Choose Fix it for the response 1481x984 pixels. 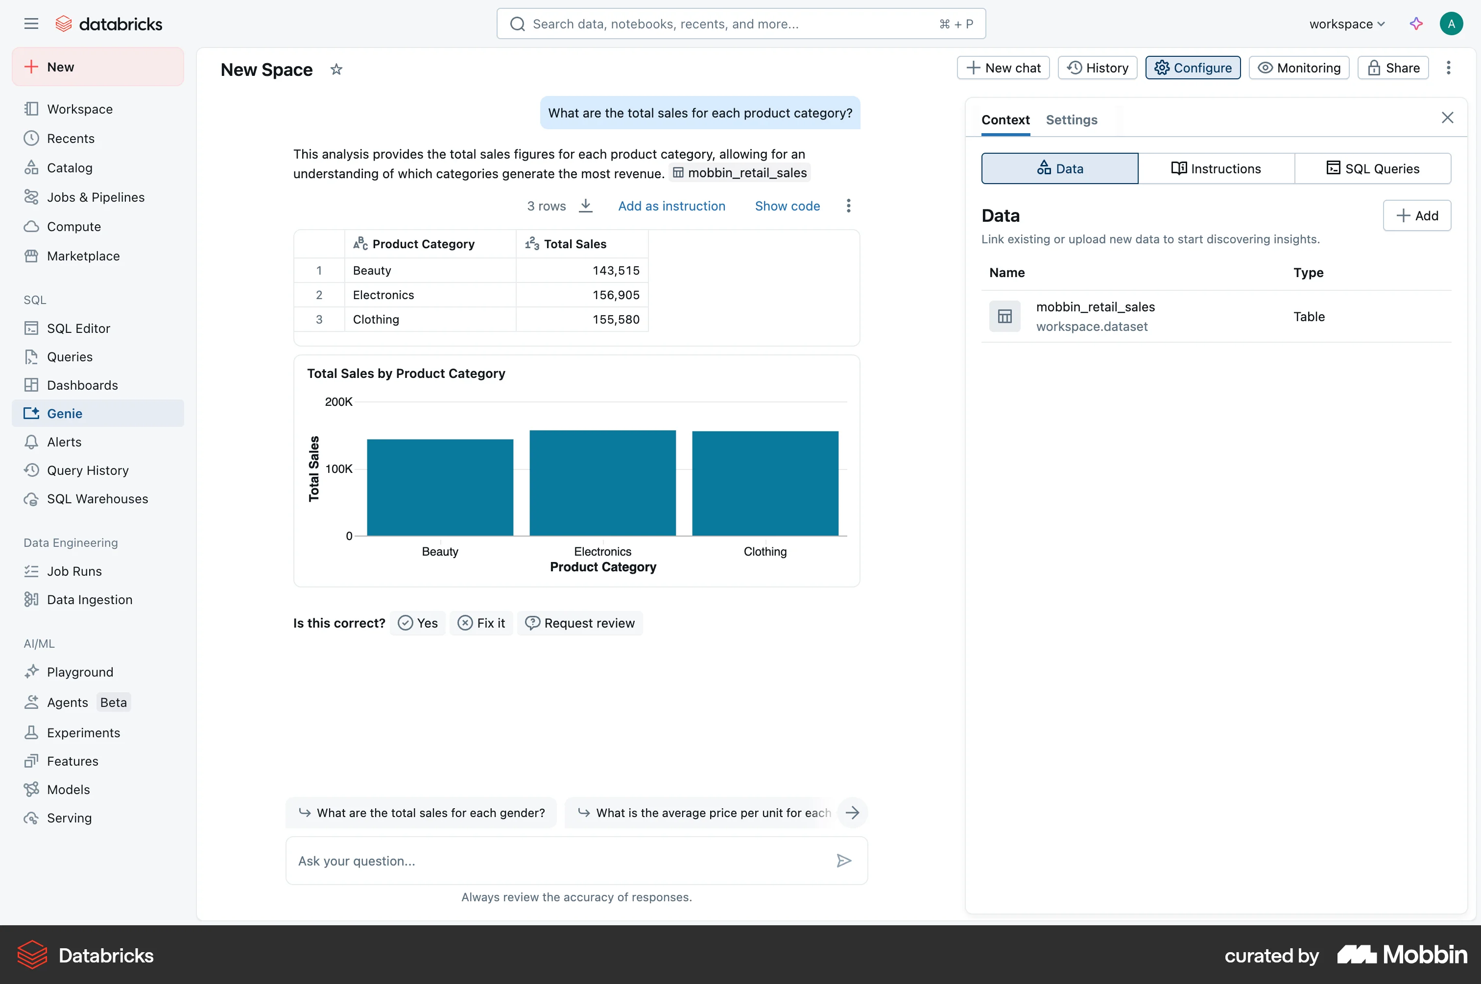pos(481,623)
